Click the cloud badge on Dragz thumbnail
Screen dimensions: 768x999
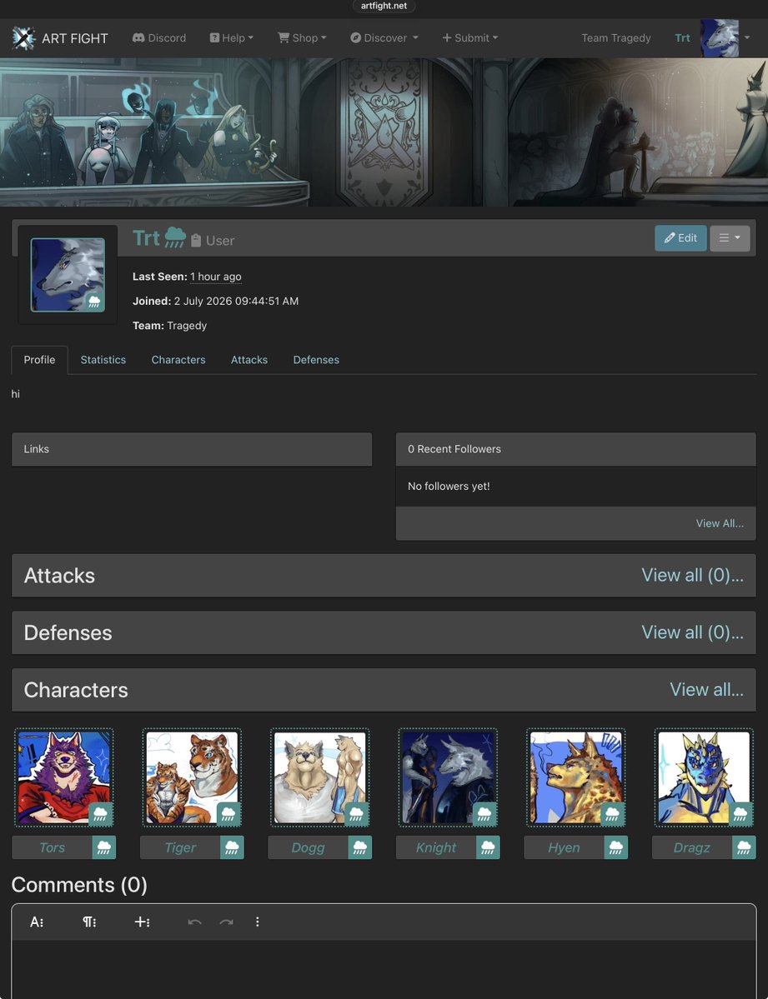click(740, 814)
